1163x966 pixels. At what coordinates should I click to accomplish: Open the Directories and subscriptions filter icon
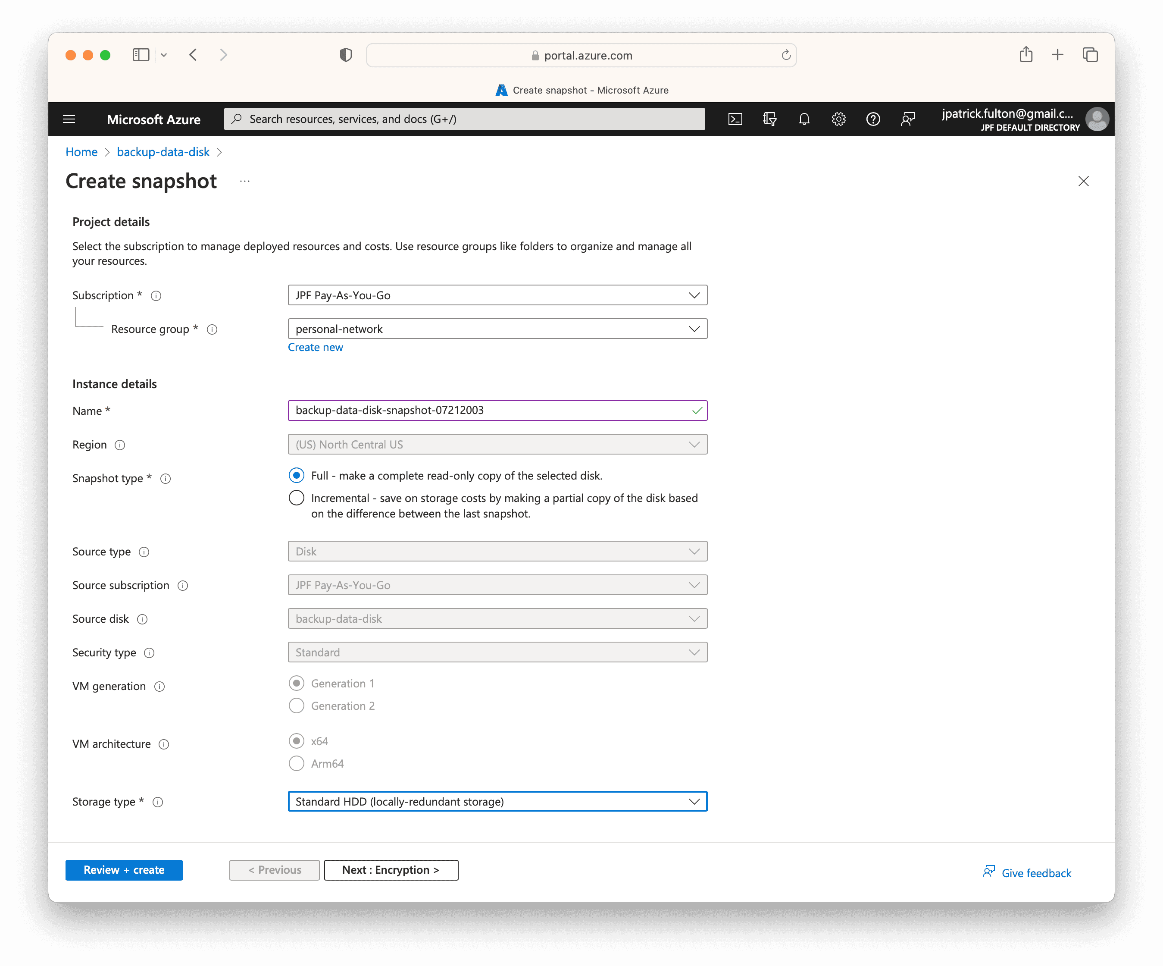(x=769, y=119)
